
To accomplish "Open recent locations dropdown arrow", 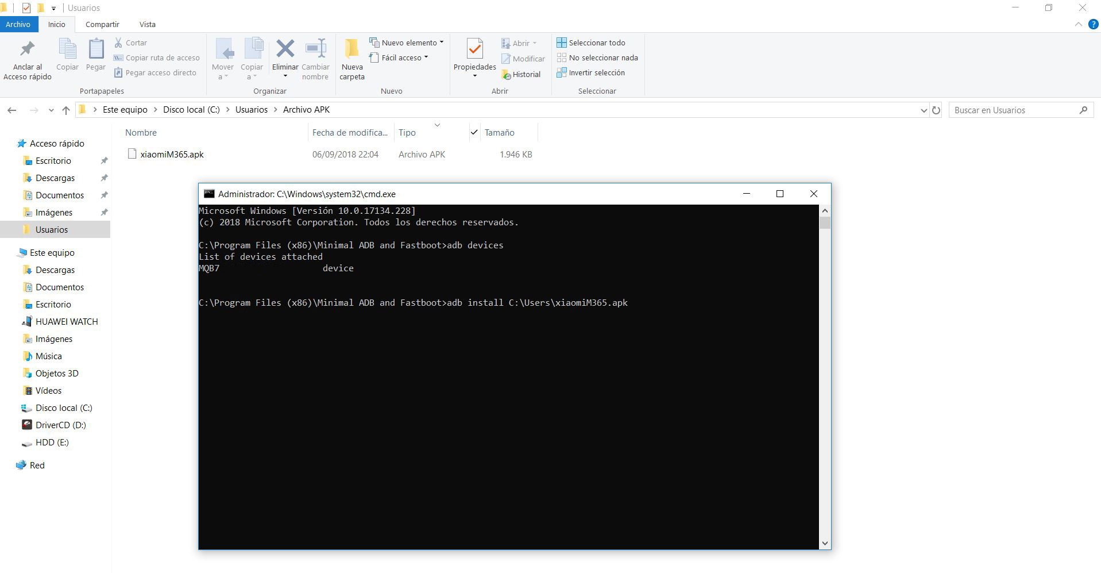I will point(52,110).
